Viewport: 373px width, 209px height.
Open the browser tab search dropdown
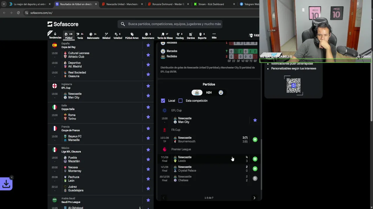3,4
